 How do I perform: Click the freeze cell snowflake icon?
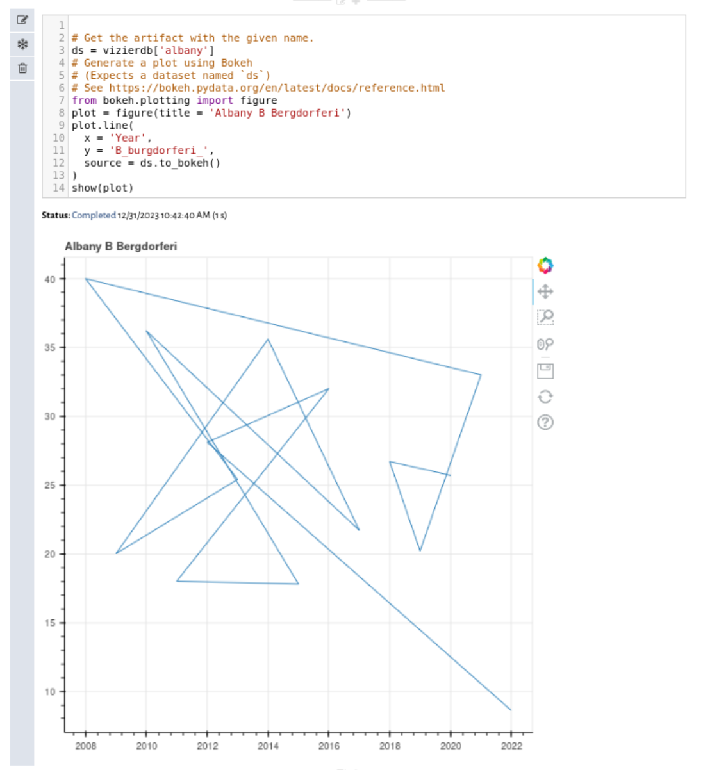pos(22,44)
